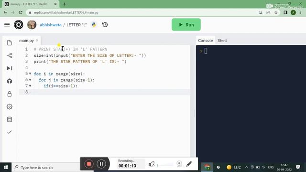Image resolution: width=306 pixels, height=172 pixels.
Task: Click the print statement on line 3
Action: pos(80,62)
